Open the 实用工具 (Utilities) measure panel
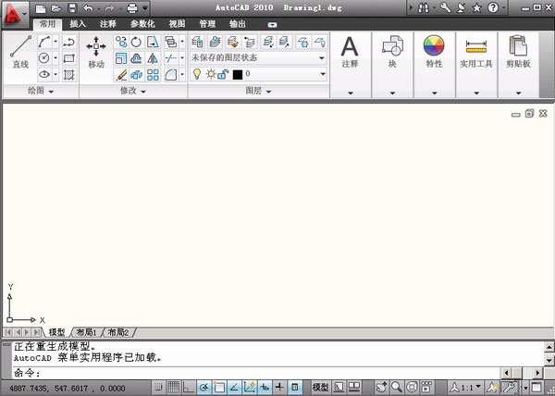Image resolution: width=555 pixels, height=396 pixels. (476, 52)
